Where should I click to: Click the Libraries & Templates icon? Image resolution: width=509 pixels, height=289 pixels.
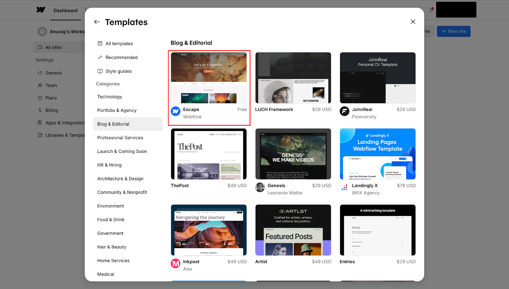click(x=40, y=135)
